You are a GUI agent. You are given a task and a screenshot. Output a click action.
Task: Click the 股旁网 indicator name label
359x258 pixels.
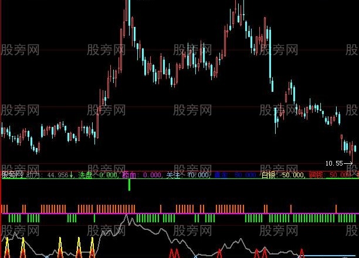(12, 175)
